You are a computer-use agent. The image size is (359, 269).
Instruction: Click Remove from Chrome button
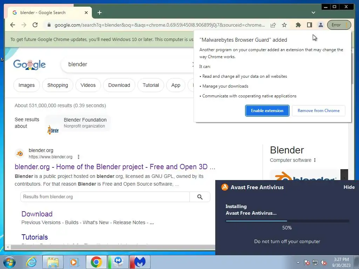pyautogui.click(x=318, y=111)
